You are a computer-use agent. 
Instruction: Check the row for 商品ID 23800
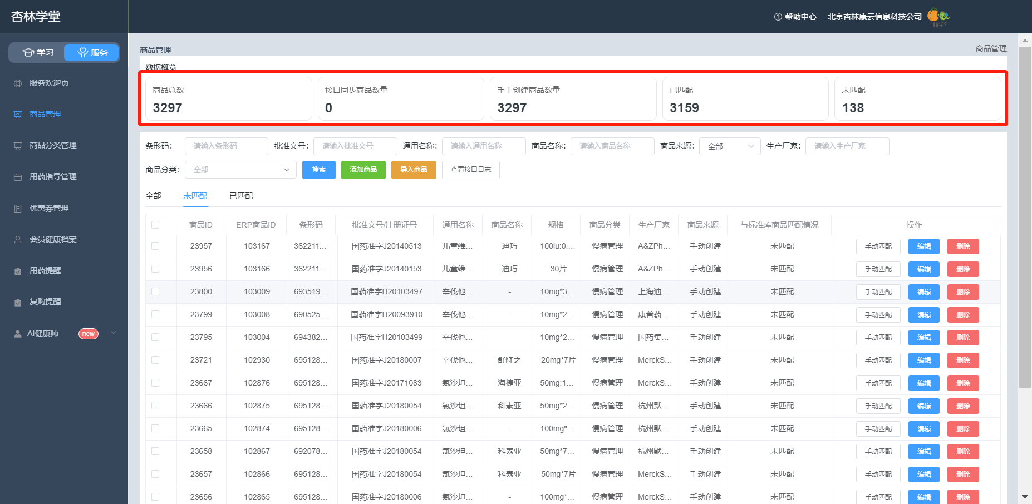(155, 291)
